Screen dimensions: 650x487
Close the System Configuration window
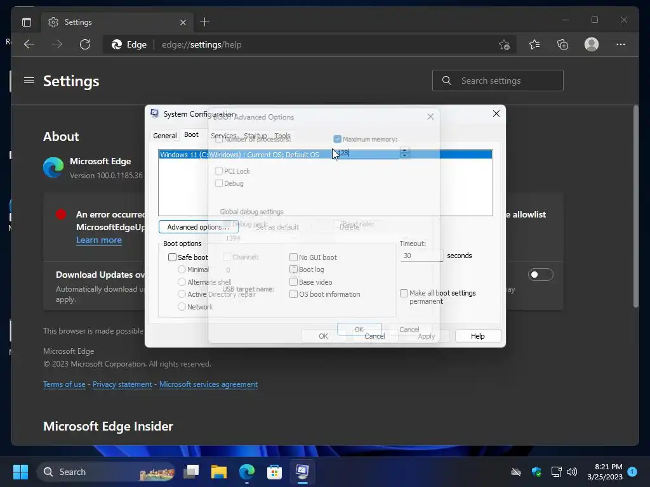pos(496,114)
